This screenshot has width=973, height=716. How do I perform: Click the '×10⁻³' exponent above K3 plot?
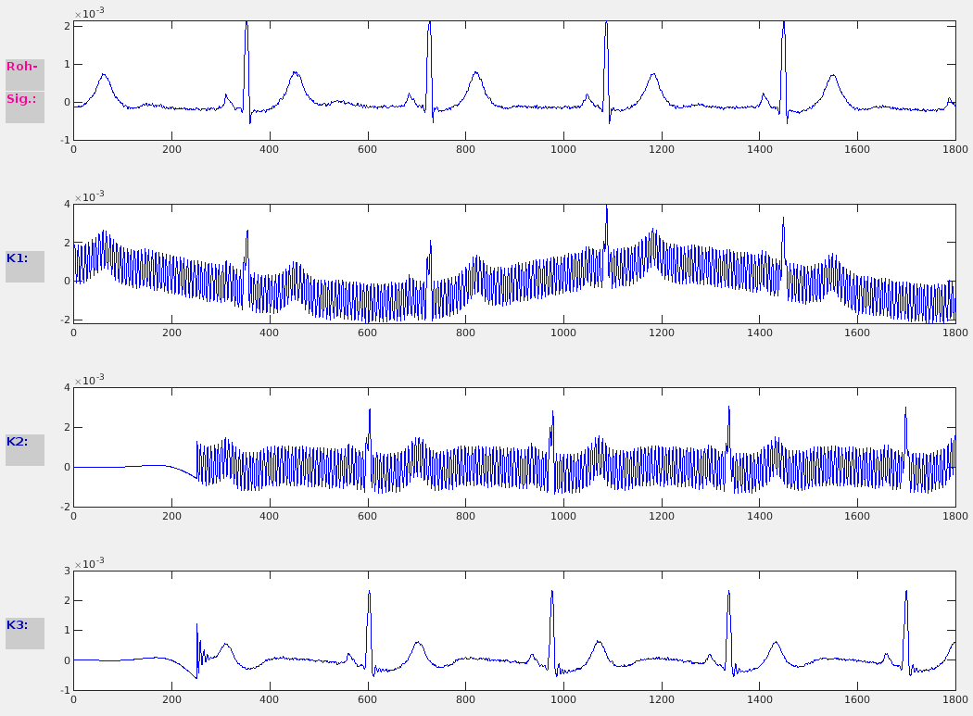coord(89,563)
